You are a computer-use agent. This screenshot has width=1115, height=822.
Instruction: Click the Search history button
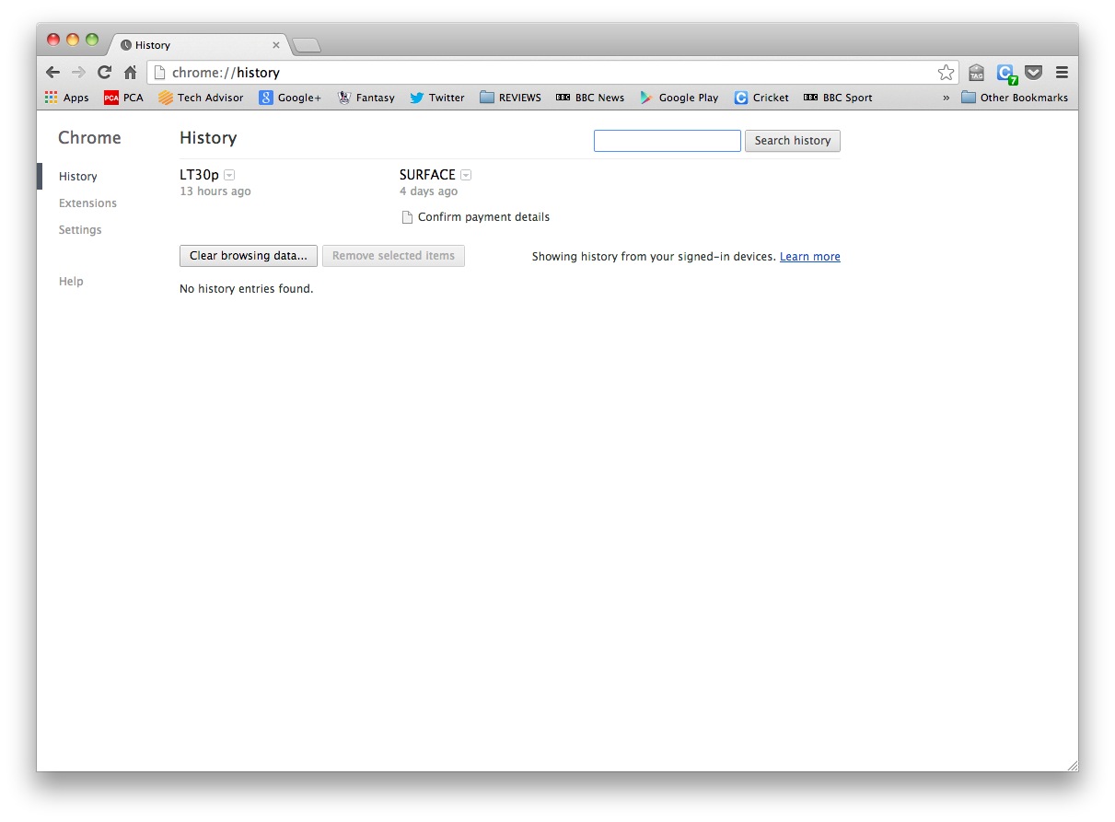(793, 141)
